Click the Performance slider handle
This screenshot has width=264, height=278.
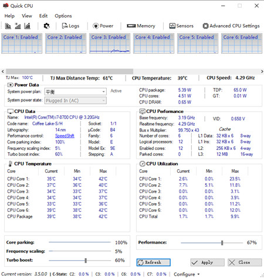[222, 243]
